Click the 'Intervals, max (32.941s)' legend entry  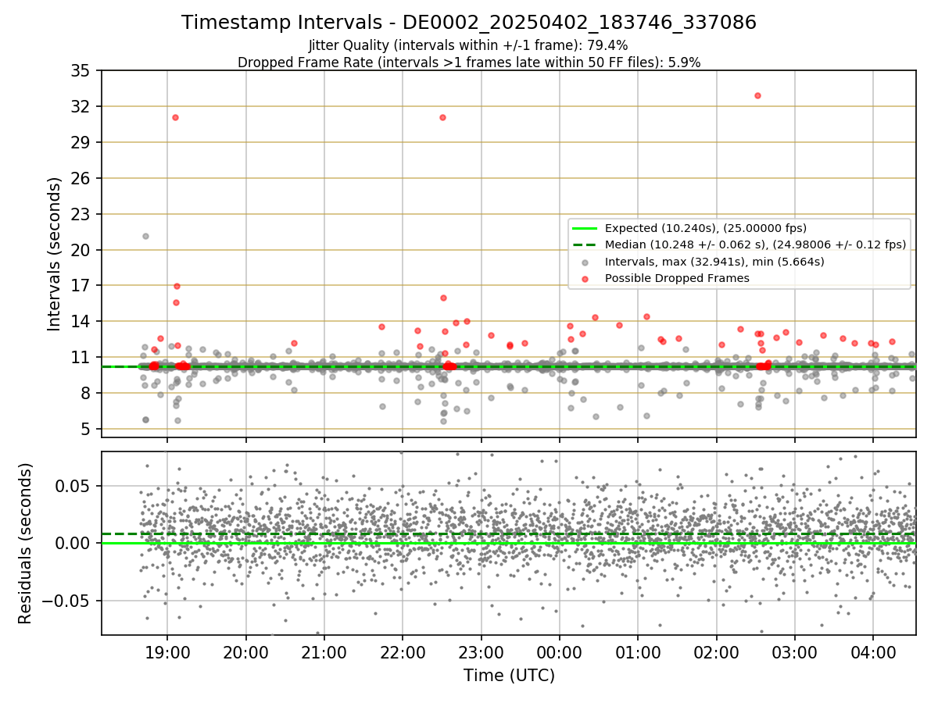(715, 261)
